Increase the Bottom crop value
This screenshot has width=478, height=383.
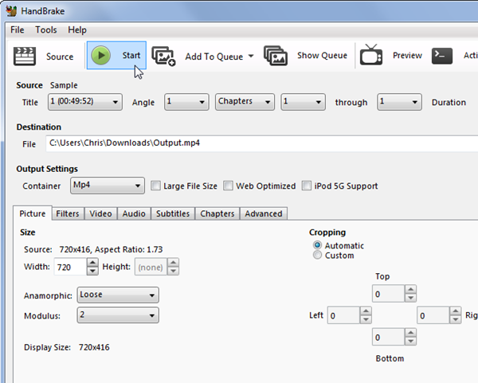410,332
